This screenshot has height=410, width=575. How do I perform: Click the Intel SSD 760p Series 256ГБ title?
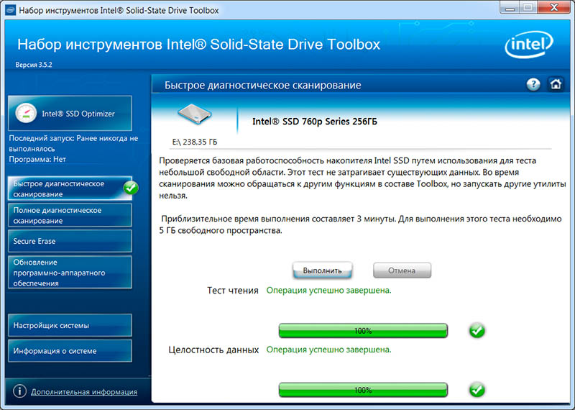[x=315, y=122]
